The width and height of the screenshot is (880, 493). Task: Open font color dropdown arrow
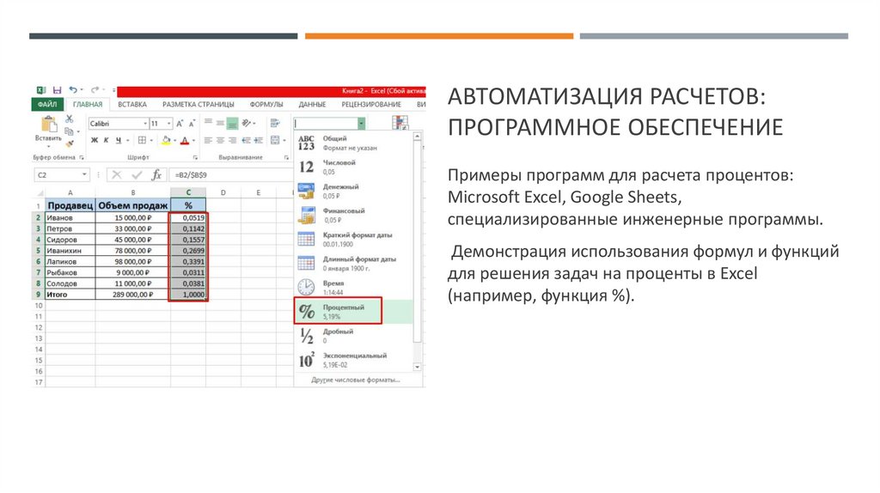193,140
